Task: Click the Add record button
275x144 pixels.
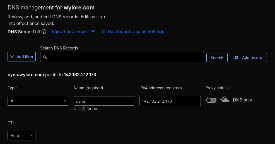Action: 248,58
